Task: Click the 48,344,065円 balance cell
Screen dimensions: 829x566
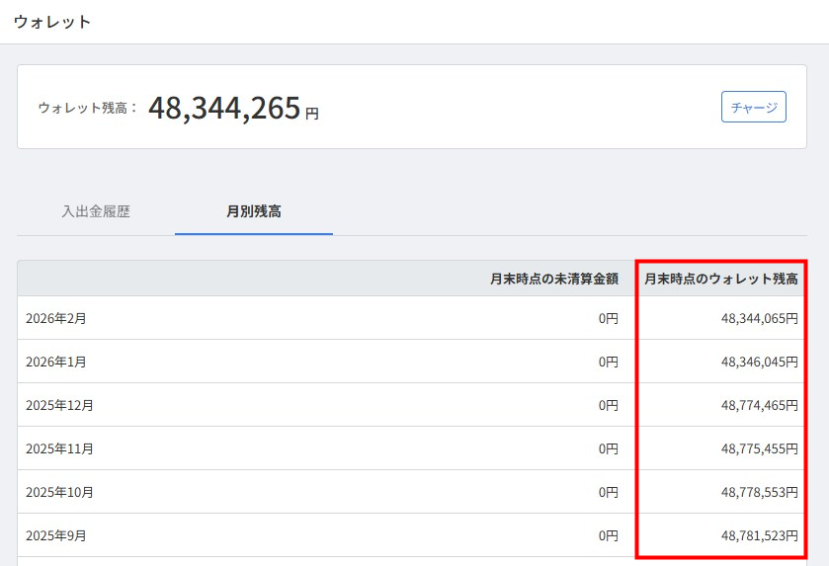Action: click(x=759, y=319)
